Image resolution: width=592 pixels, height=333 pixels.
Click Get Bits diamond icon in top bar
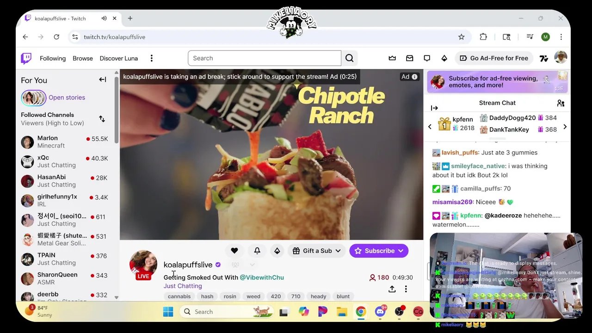444,58
